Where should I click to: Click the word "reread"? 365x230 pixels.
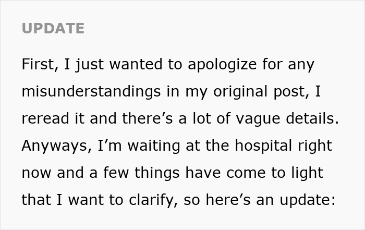(45, 118)
